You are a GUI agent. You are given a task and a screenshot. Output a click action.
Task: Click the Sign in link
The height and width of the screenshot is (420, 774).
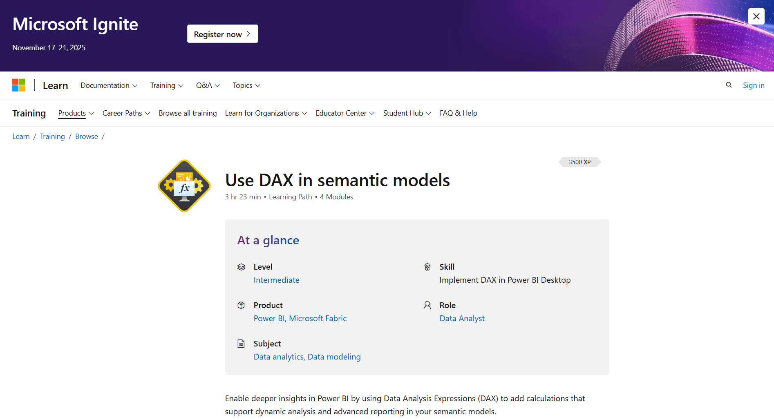pyautogui.click(x=753, y=85)
